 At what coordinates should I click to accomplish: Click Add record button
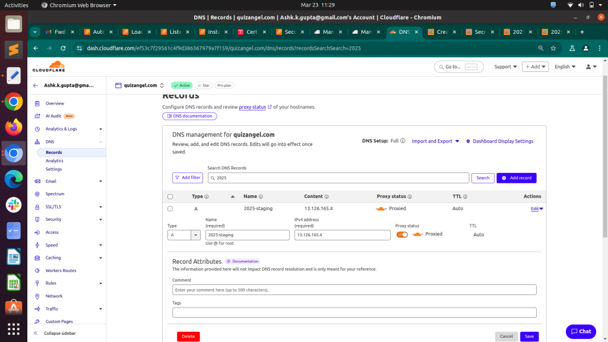coord(517,178)
